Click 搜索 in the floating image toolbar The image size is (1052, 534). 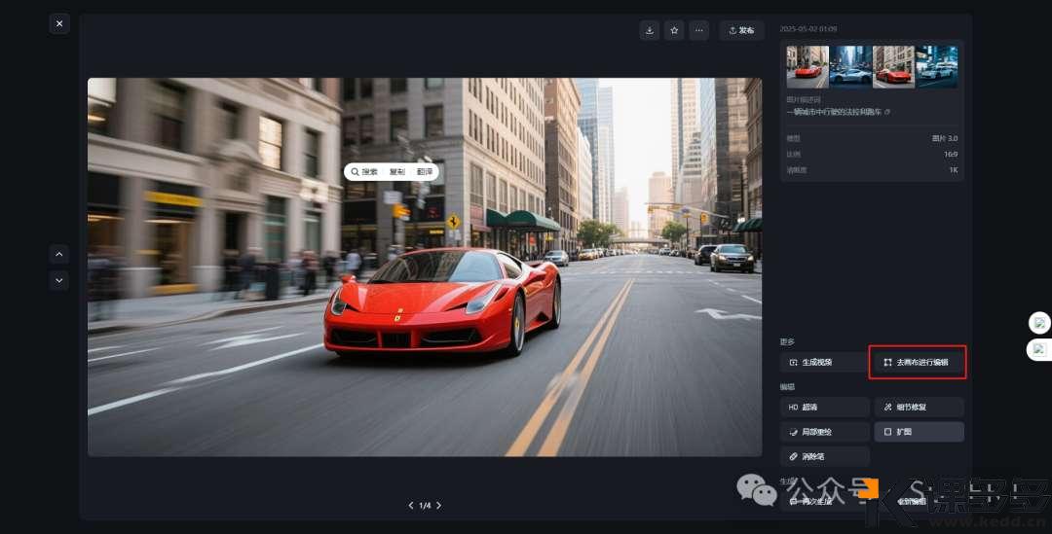tap(365, 171)
